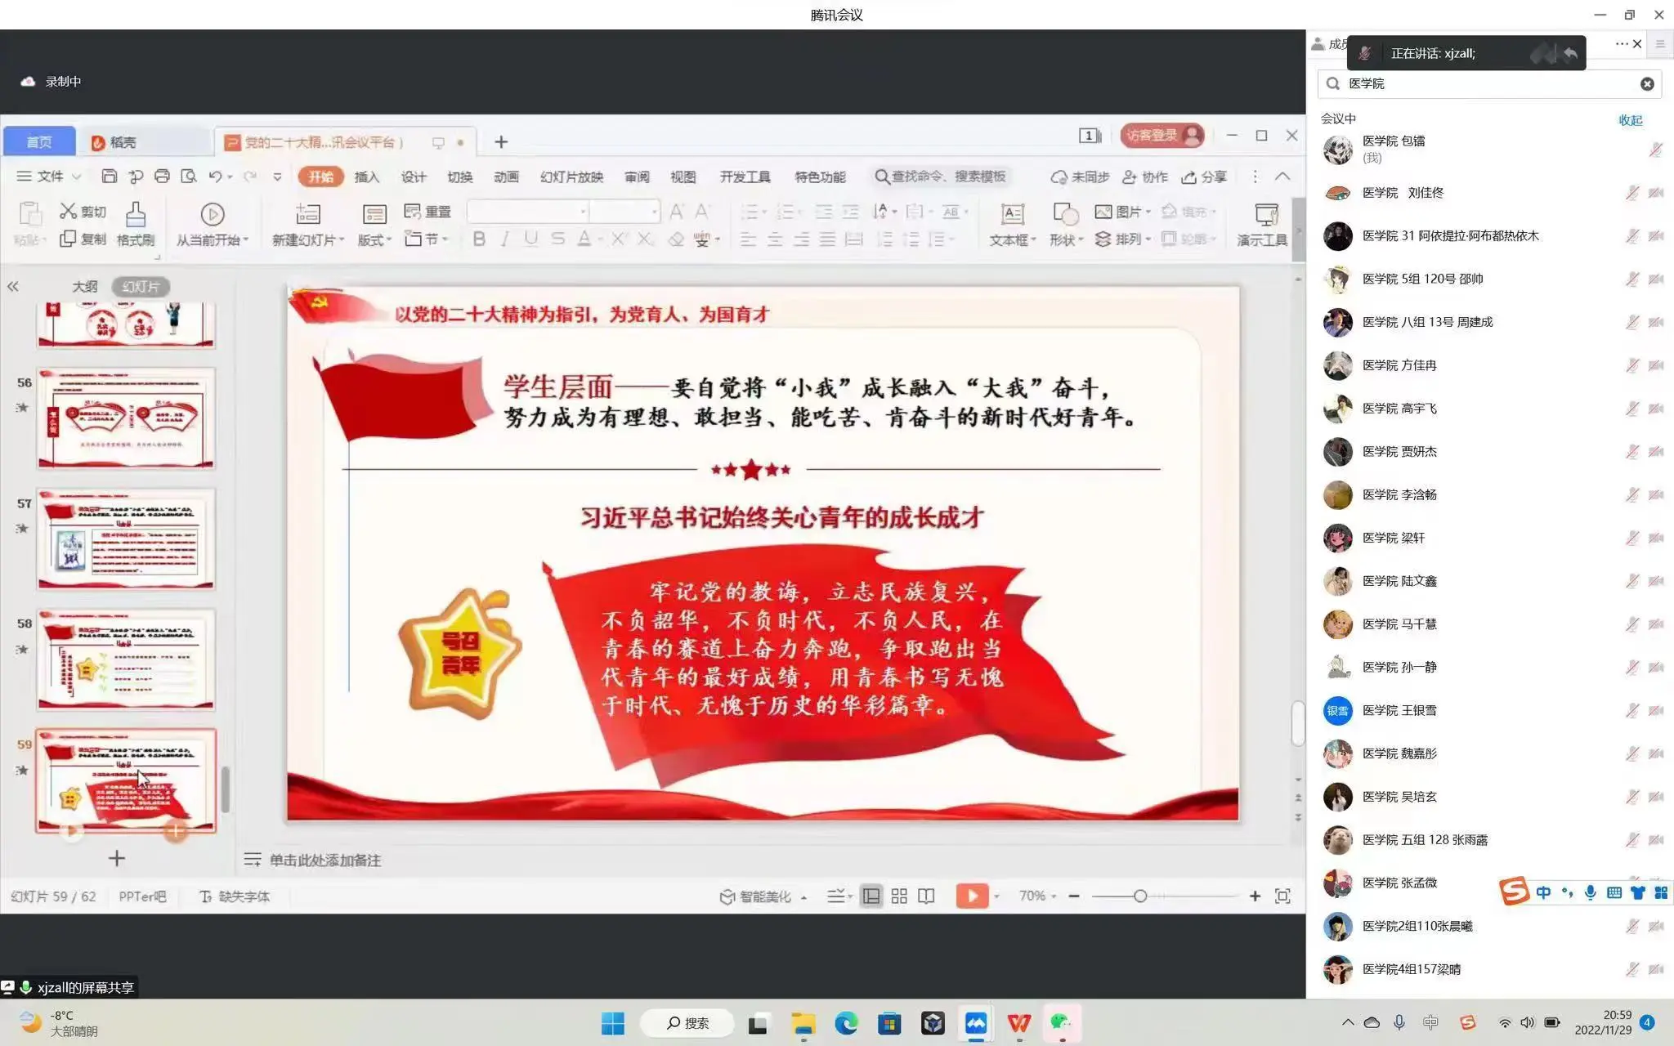Click fit slide to window icon
Image resolution: width=1674 pixels, height=1046 pixels.
pyautogui.click(x=1282, y=896)
